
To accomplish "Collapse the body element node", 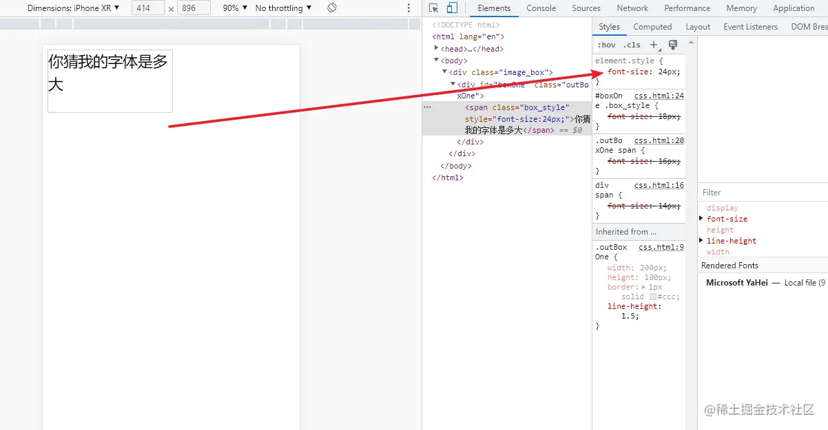I will 437,61.
